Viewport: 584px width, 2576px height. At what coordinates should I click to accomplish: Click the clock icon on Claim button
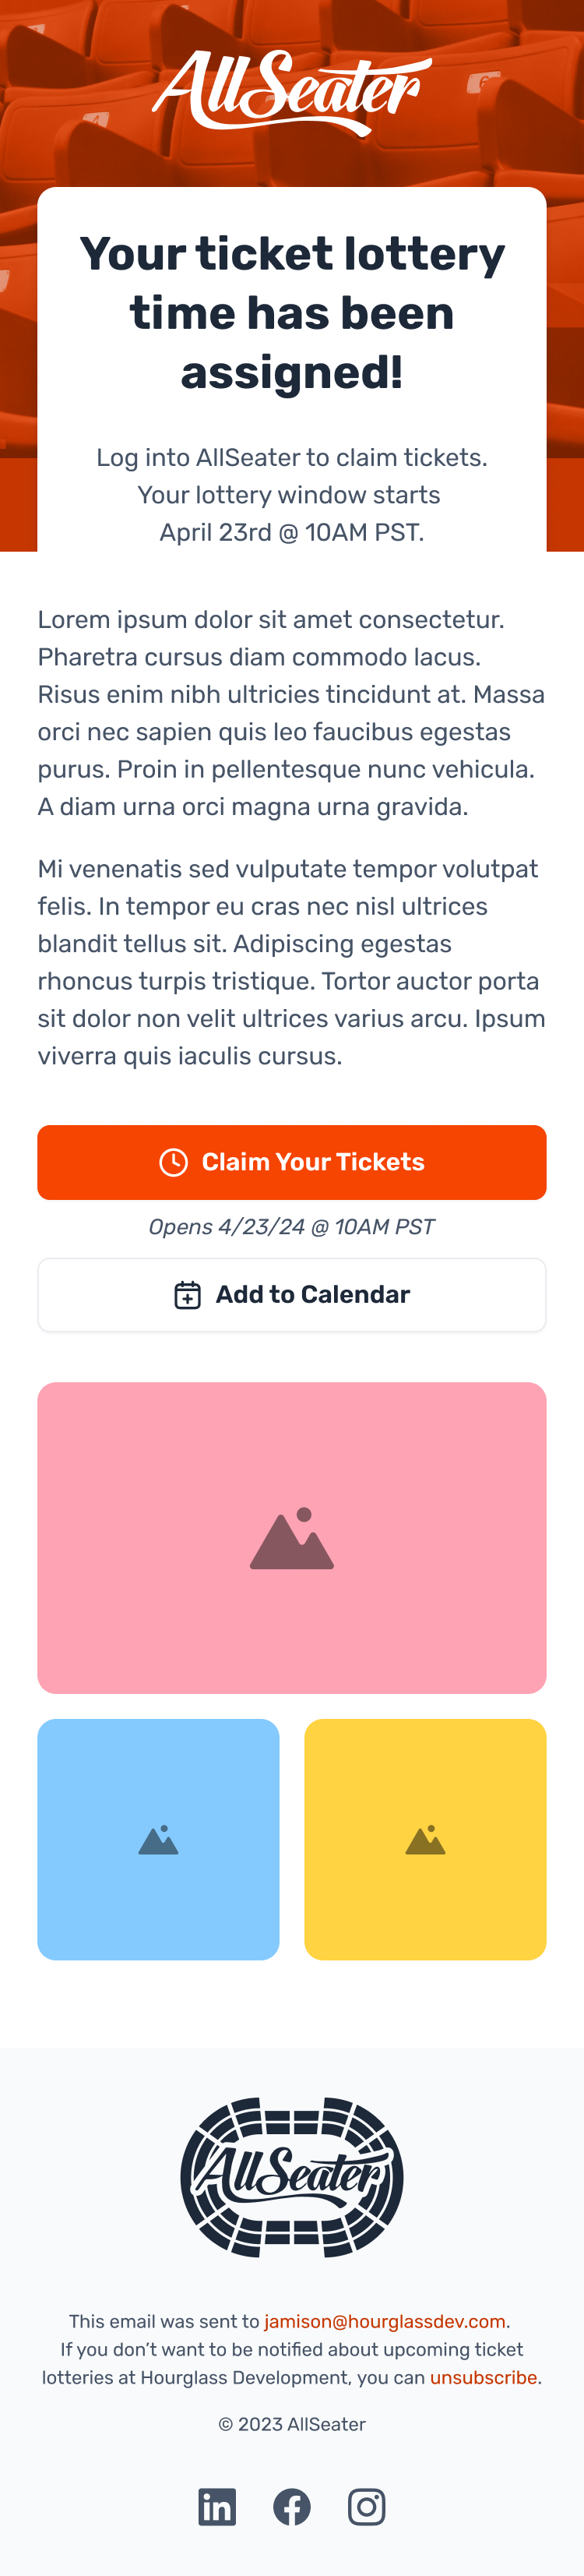coord(174,1162)
